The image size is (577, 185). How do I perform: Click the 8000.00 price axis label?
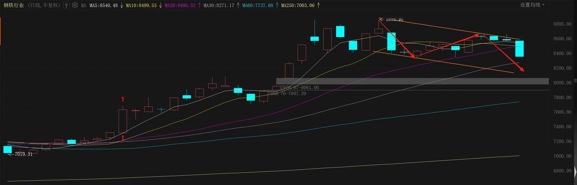point(562,83)
